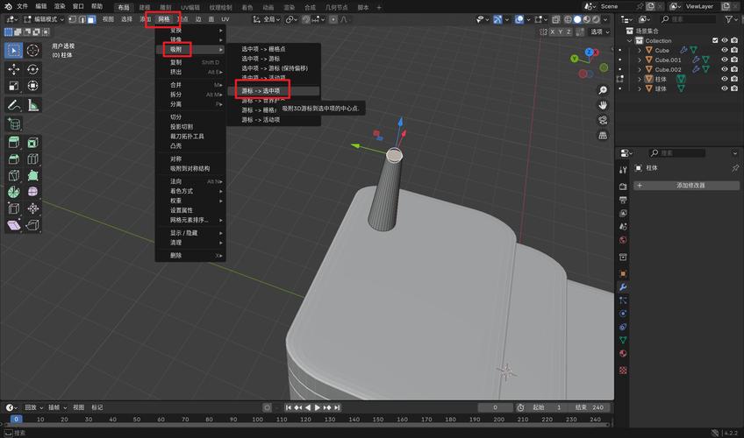This screenshot has width=744, height=438.
Task: Select the Spin tool
Action: [x=14, y=192]
